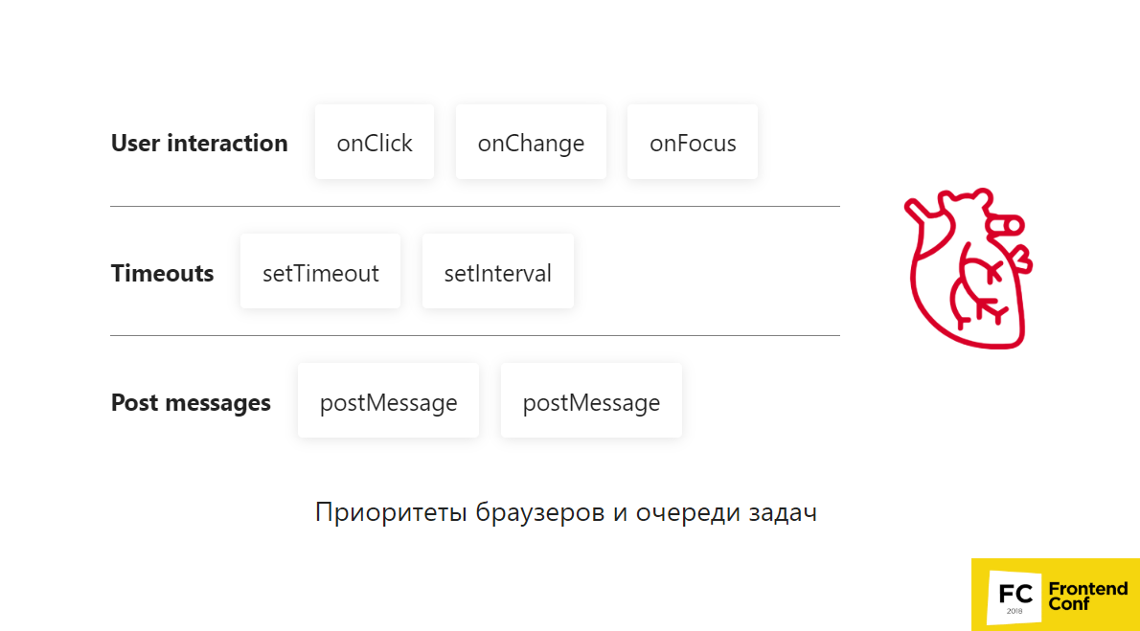Click the setTimeout card
The width and height of the screenshot is (1140, 631).
click(320, 273)
